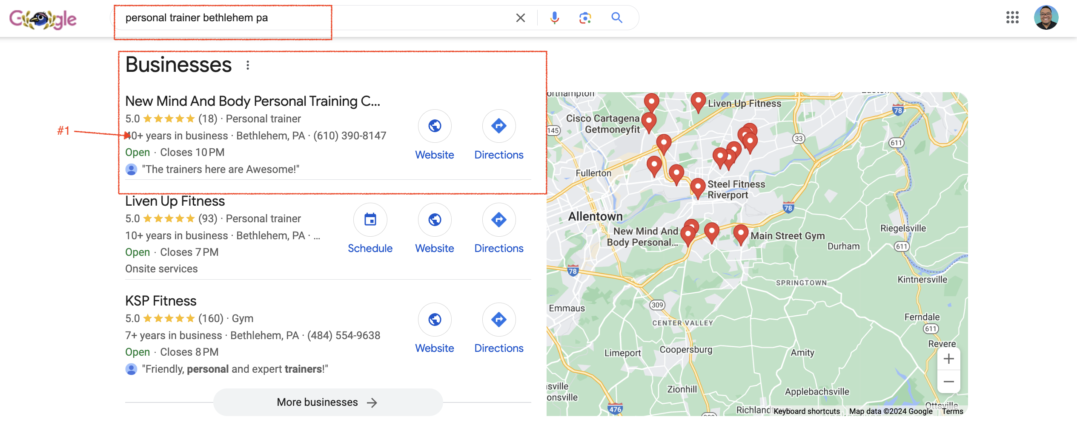This screenshot has height=436, width=1077.
Task: Click Allentown label on map
Action: [x=596, y=216]
